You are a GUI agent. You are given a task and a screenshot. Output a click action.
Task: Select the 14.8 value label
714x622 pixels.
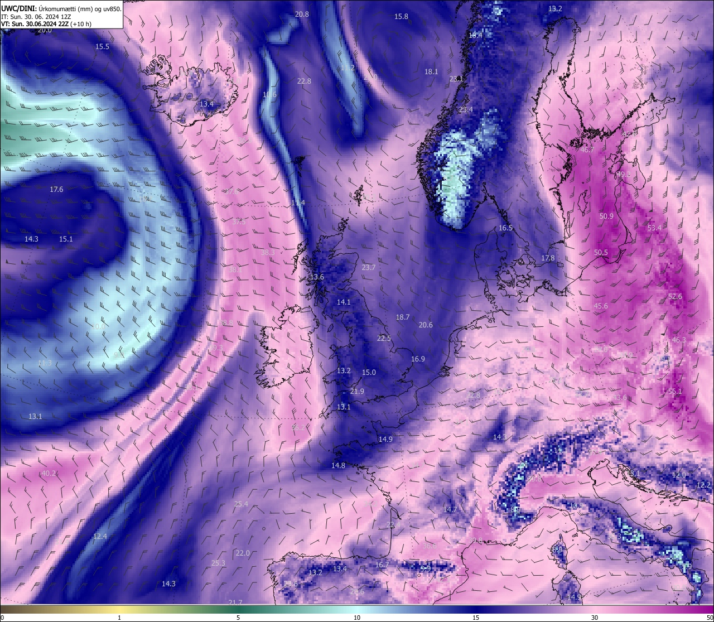tap(338, 465)
